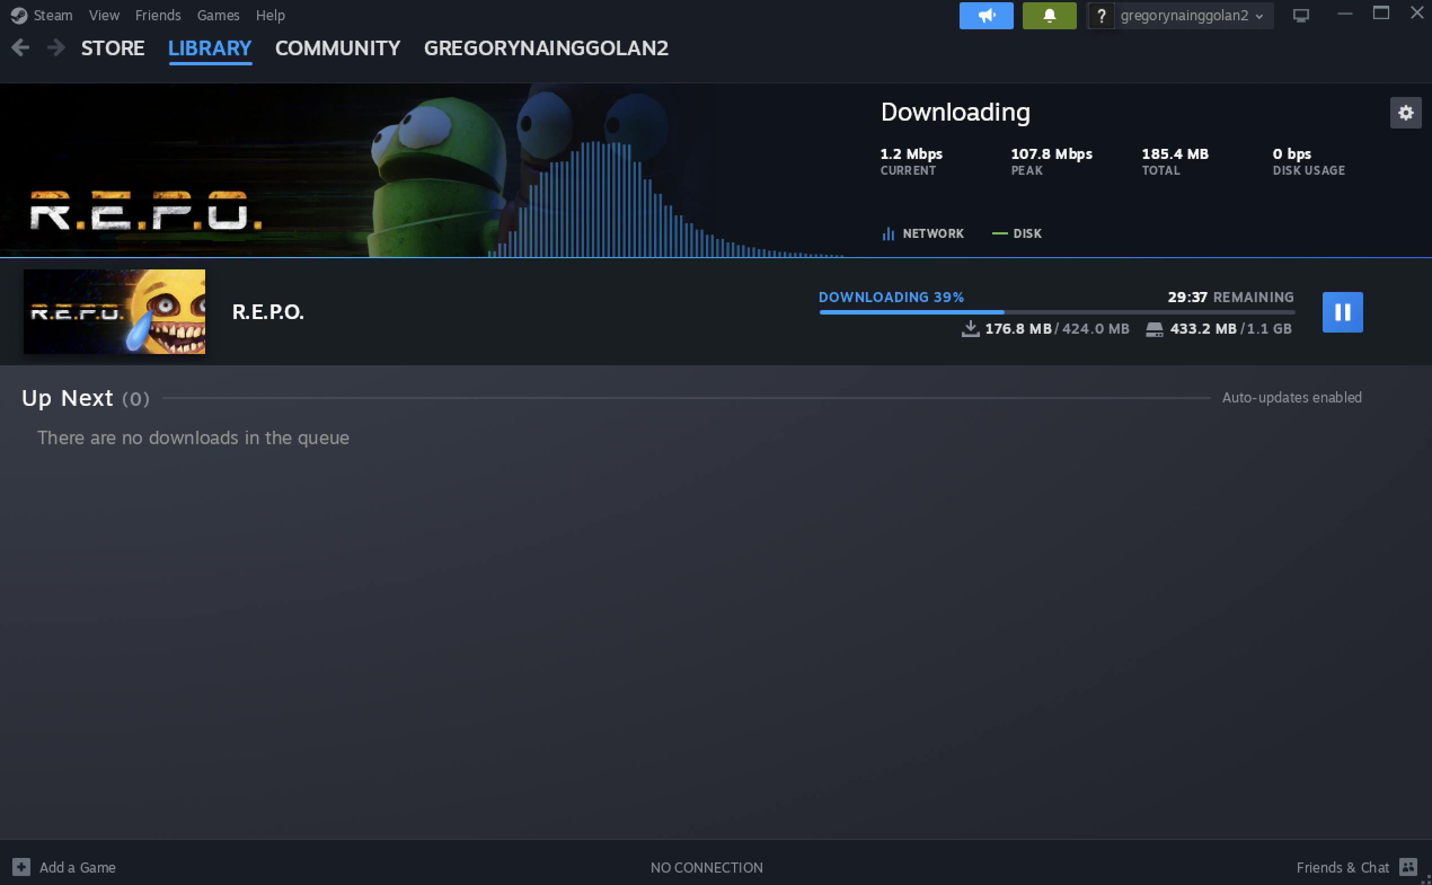Open the notifications bell

(x=1049, y=15)
